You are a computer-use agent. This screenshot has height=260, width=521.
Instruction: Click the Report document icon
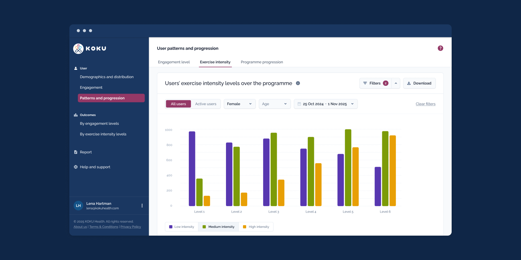[76, 152]
